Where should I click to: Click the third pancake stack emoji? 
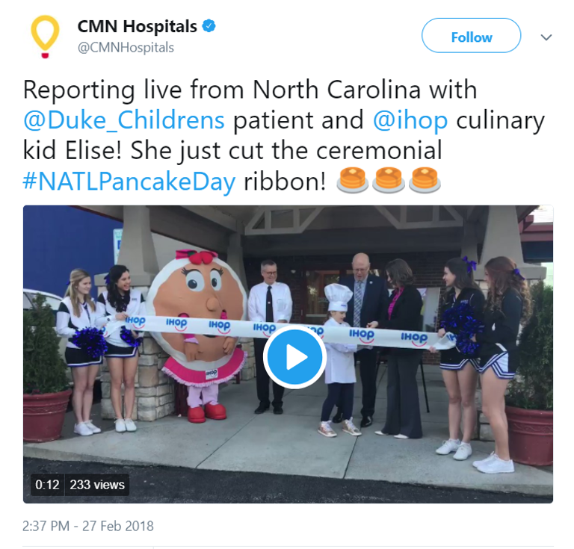(x=425, y=179)
